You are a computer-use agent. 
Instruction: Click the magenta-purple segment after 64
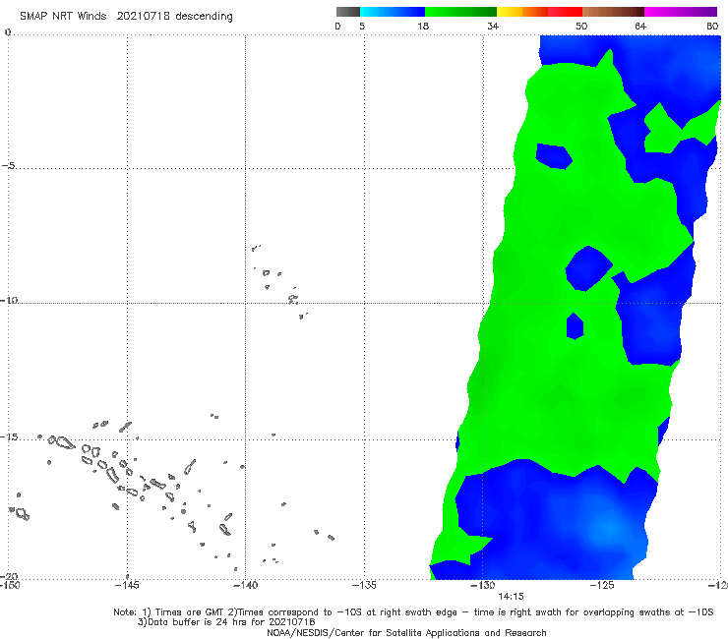(681, 12)
